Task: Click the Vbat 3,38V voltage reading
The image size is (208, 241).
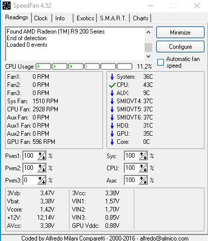Action: click(30, 201)
